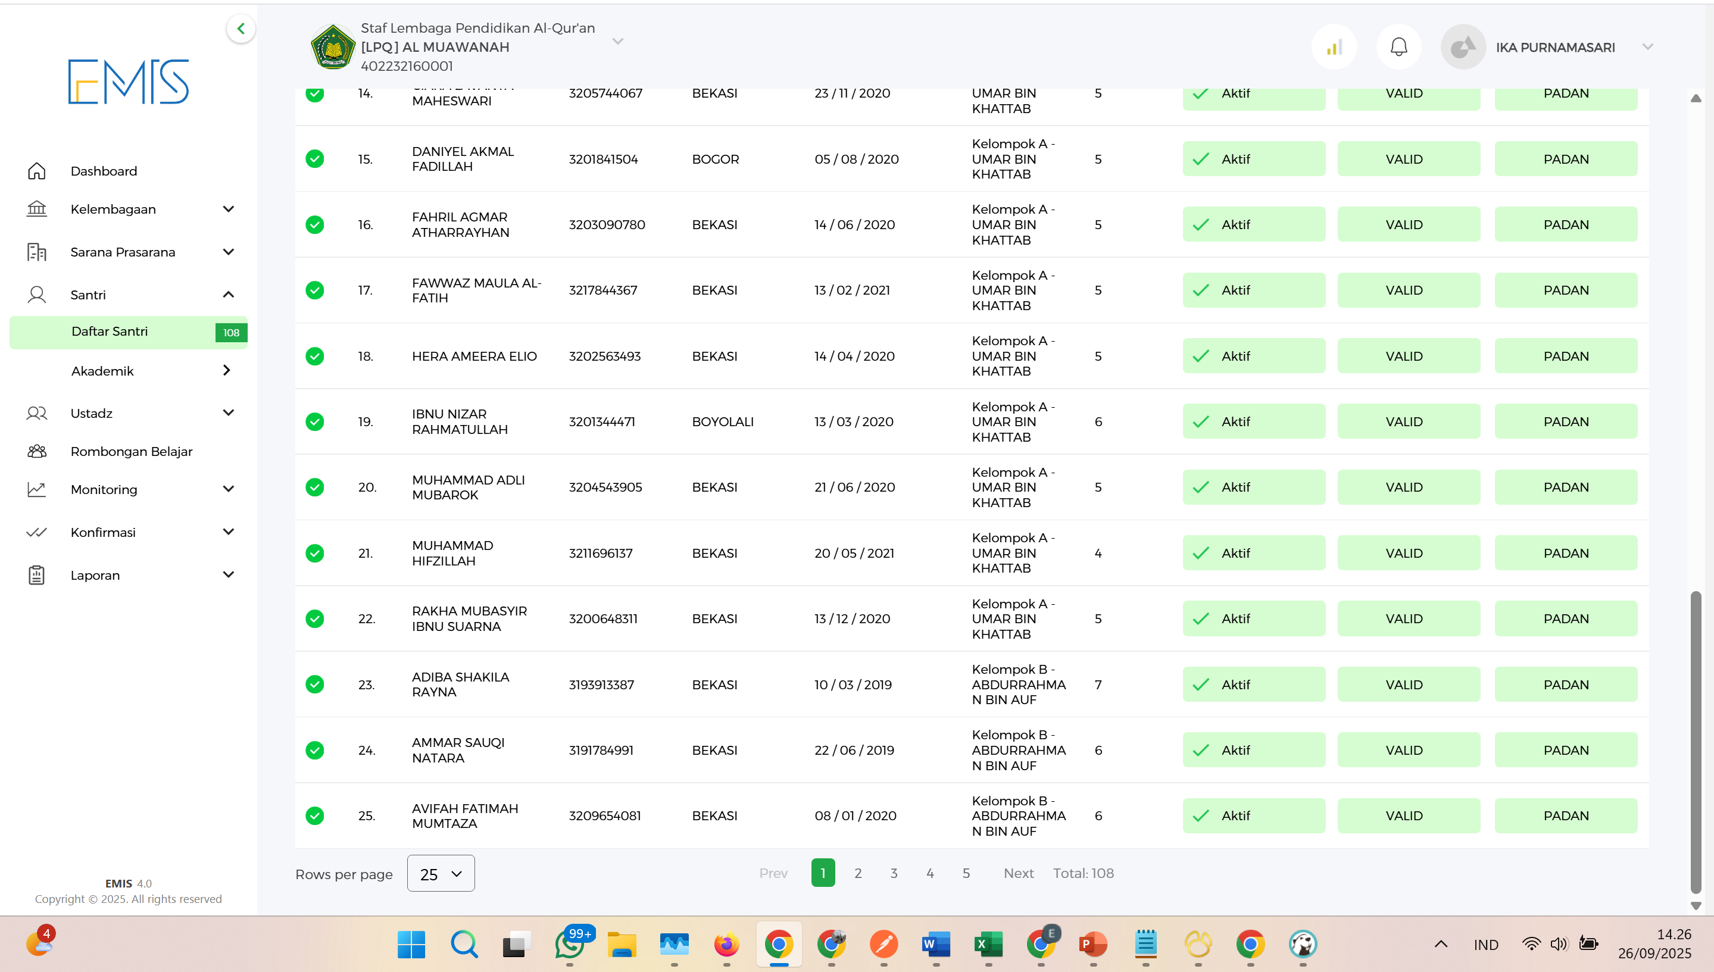Screen dimensions: 1714x972
Task: Click the Next pagination link
Action: 1018,873
